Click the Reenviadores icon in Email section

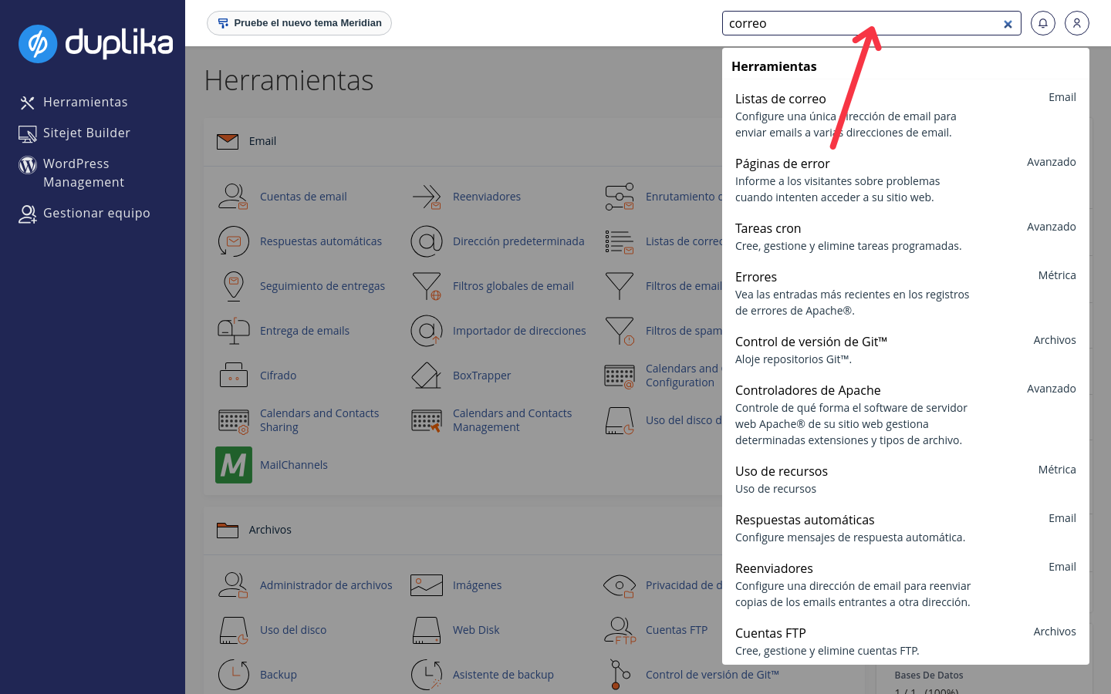click(426, 197)
